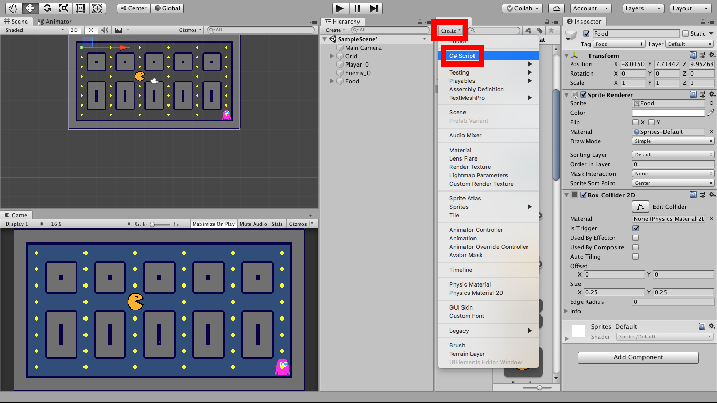Open Sorting Layer dropdown
The height and width of the screenshot is (403, 717).
click(673, 155)
